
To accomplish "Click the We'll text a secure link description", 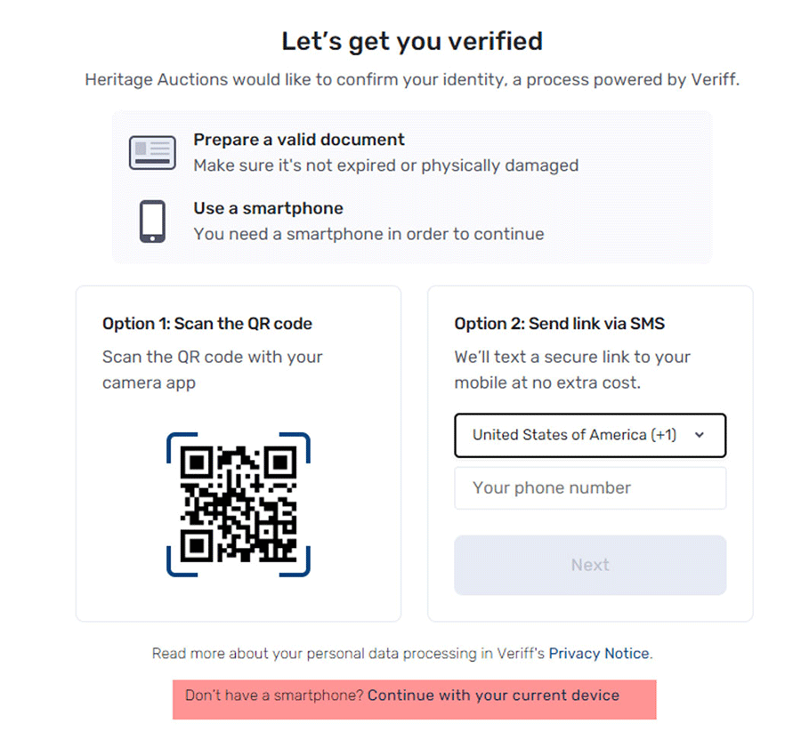I will pyautogui.click(x=572, y=370).
